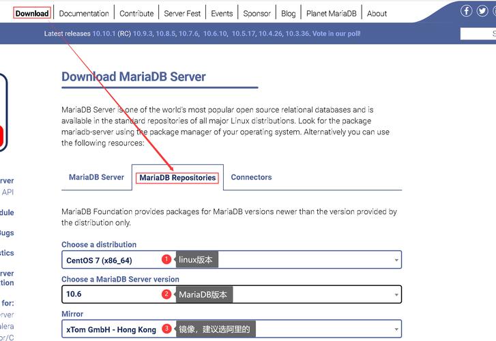
Task: Open the Twitter social icon
Action: point(482,11)
